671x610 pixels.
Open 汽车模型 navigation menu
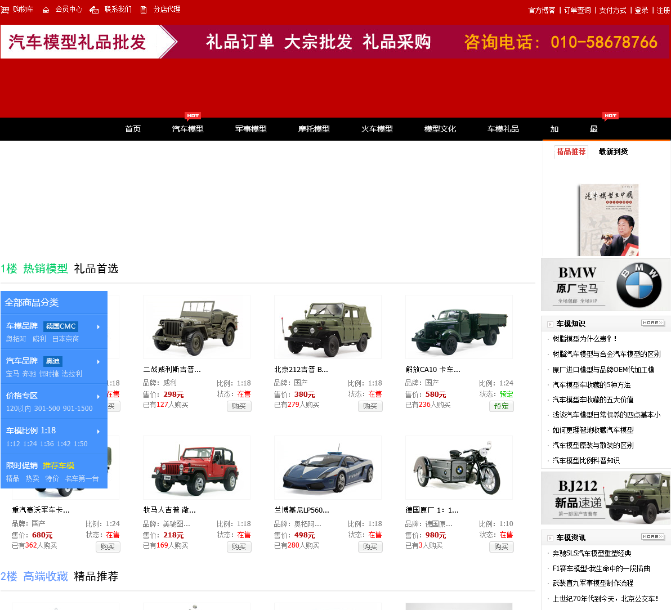[x=188, y=129]
